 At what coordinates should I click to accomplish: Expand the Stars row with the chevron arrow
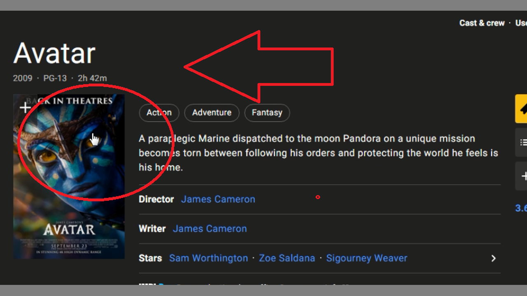click(x=493, y=258)
